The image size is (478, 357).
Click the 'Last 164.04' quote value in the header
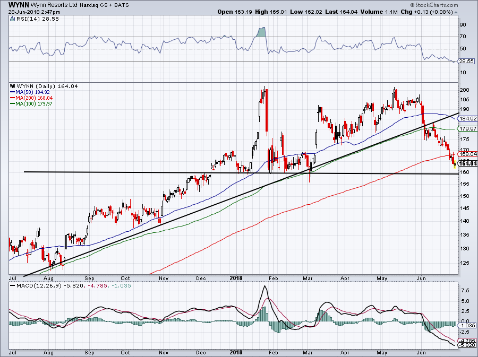342,12
